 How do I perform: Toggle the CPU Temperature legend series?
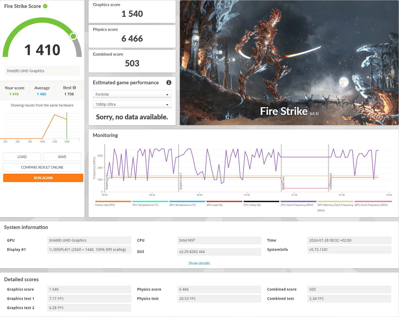[x=145, y=205]
